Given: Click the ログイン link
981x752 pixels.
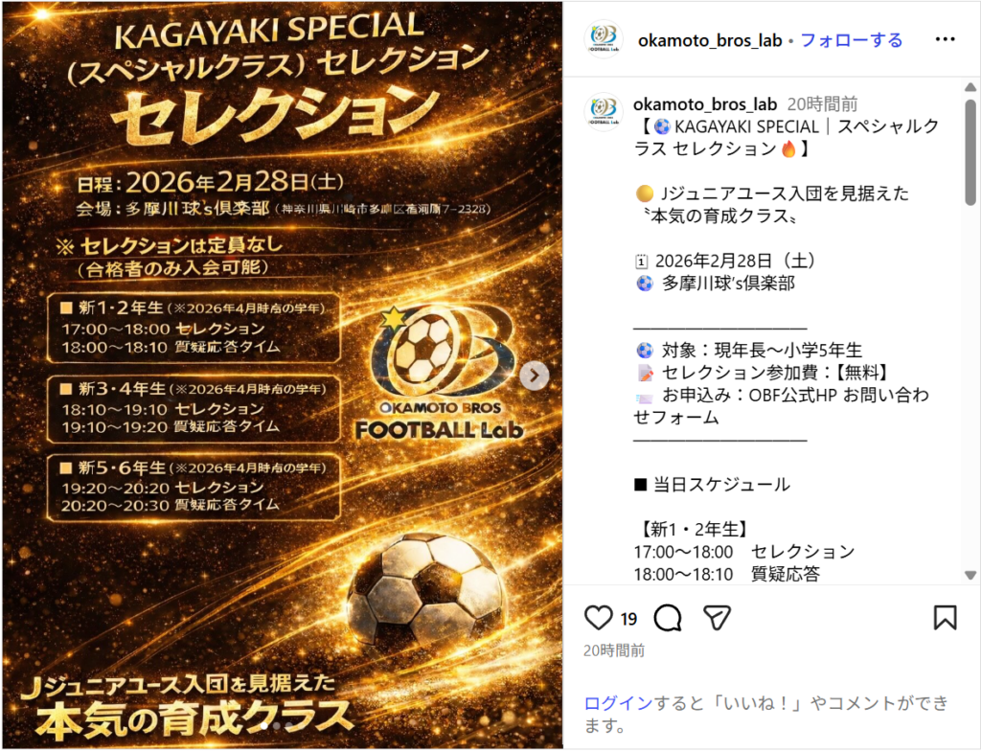Looking at the screenshot, I should [618, 703].
